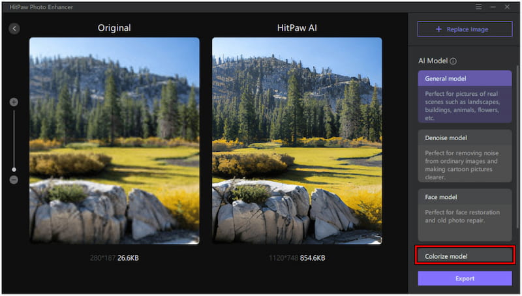The width and height of the screenshot is (522, 296).
Task: Click the AI Model info icon
Action: click(453, 61)
